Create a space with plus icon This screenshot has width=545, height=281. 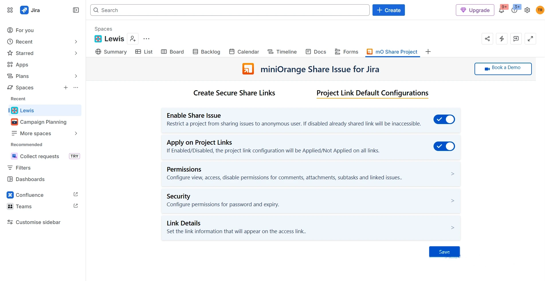coord(66,87)
